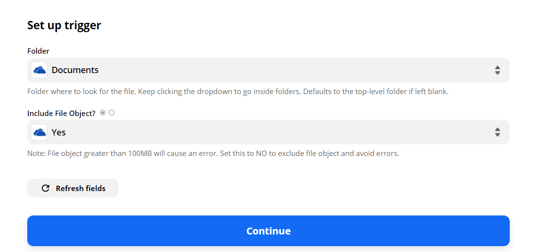
Task: Click the refresh arrow icon
Action: (45, 188)
